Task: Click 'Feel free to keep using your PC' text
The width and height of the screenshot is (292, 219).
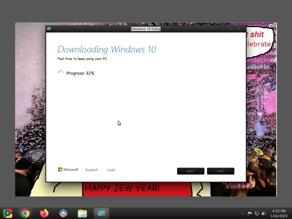Action: (x=82, y=59)
